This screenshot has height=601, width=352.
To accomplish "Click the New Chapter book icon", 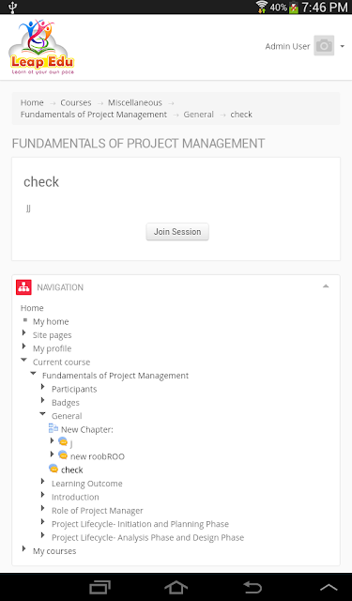I will pyautogui.click(x=54, y=428).
